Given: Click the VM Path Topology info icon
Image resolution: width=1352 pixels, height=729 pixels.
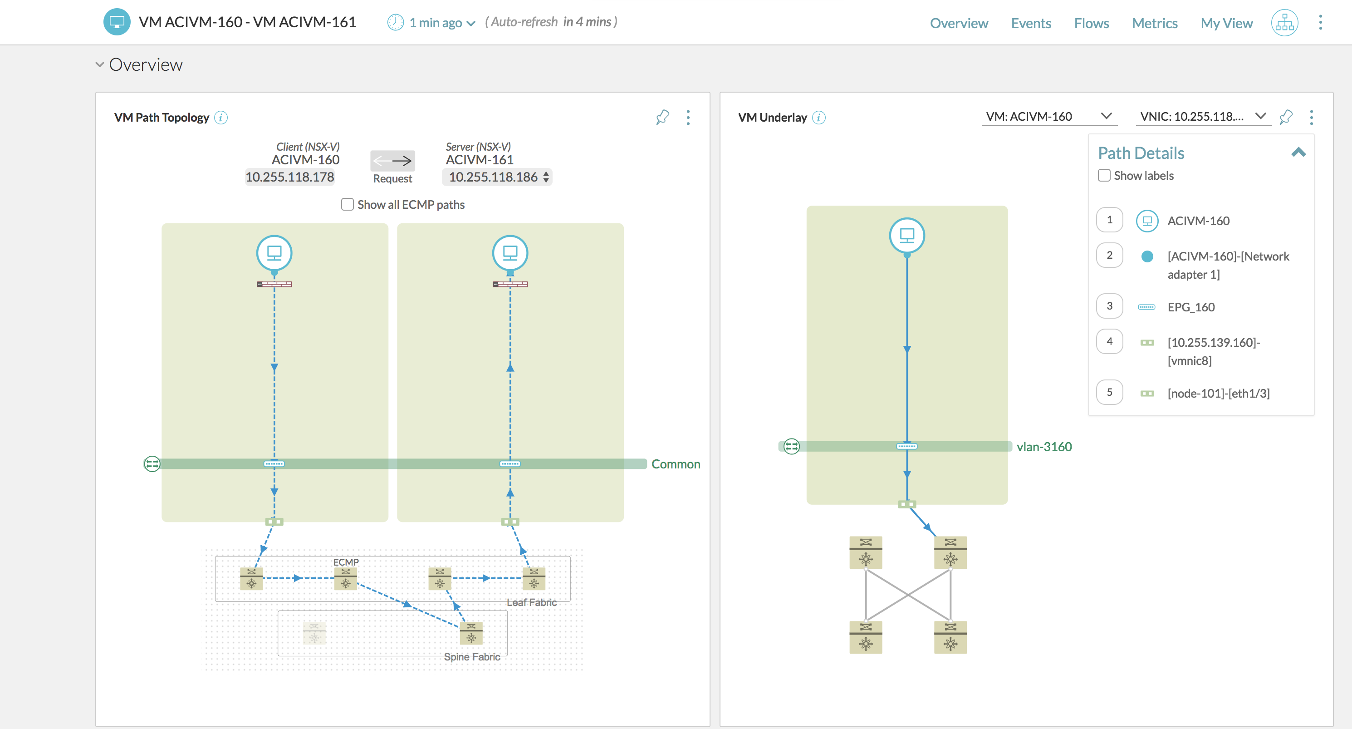Looking at the screenshot, I should (x=222, y=118).
